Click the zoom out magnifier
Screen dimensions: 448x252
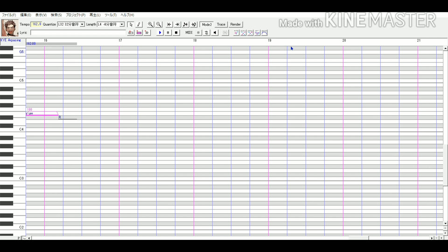[159, 24]
